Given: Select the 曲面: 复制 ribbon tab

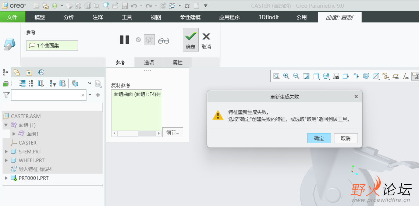Looking at the screenshot, I should tap(340, 17).
